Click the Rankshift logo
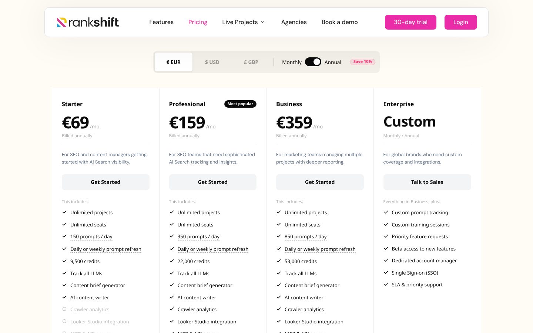This screenshot has width=533, height=333. click(x=88, y=22)
